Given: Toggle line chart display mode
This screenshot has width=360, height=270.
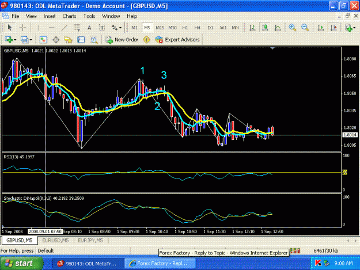Looking at the screenshot, I should (278, 28).
